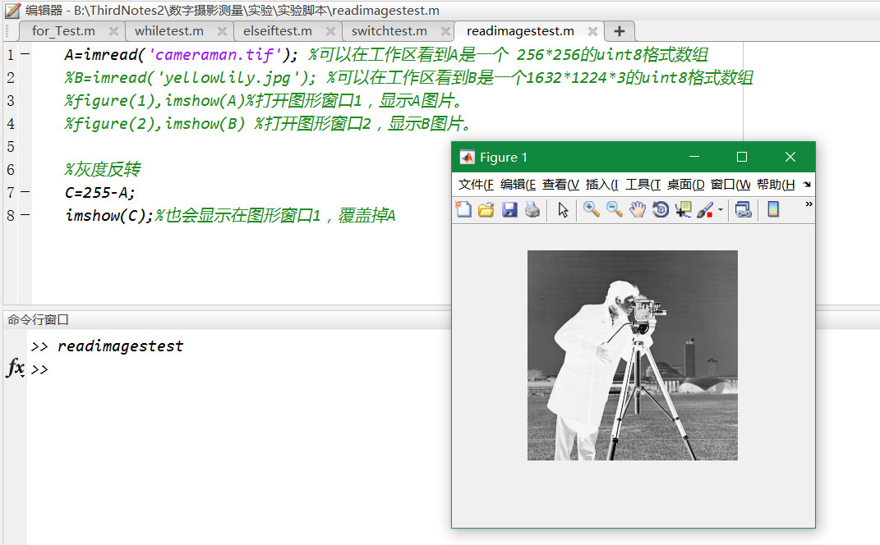Activate the Zoom In magnifier tool
This screenshot has height=545, width=880.
click(x=591, y=209)
